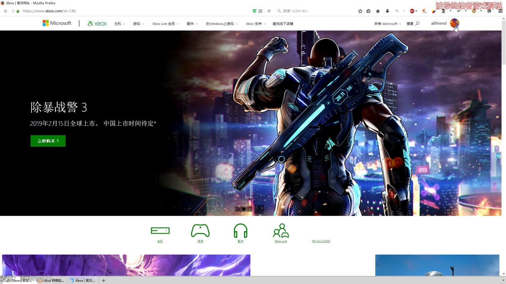The image size is (506, 284).
Task: Open the MY ACCOUNT link
Action: pyautogui.click(x=321, y=241)
